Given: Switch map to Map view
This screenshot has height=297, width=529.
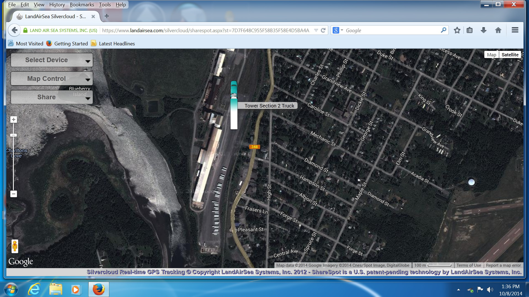Looking at the screenshot, I should point(491,55).
